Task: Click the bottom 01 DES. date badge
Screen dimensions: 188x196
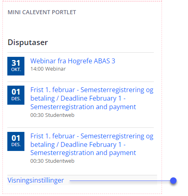Action: [16, 141]
